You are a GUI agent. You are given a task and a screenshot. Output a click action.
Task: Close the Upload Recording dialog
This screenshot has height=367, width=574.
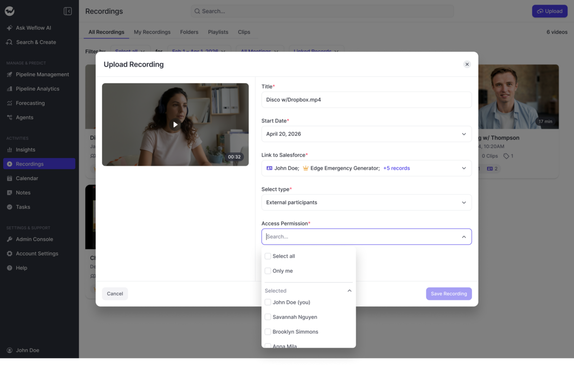(467, 64)
